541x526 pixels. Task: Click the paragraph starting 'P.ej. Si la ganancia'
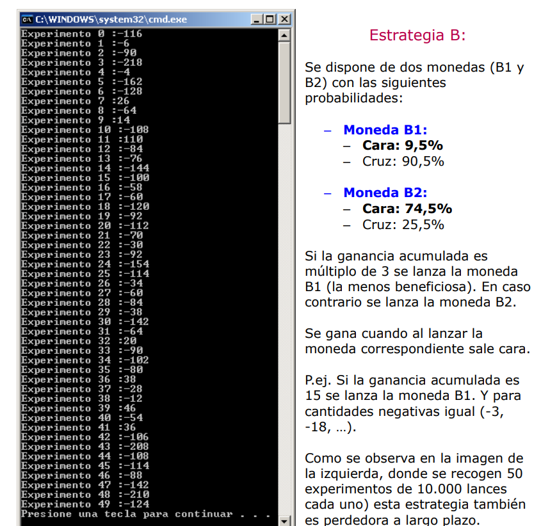click(413, 404)
